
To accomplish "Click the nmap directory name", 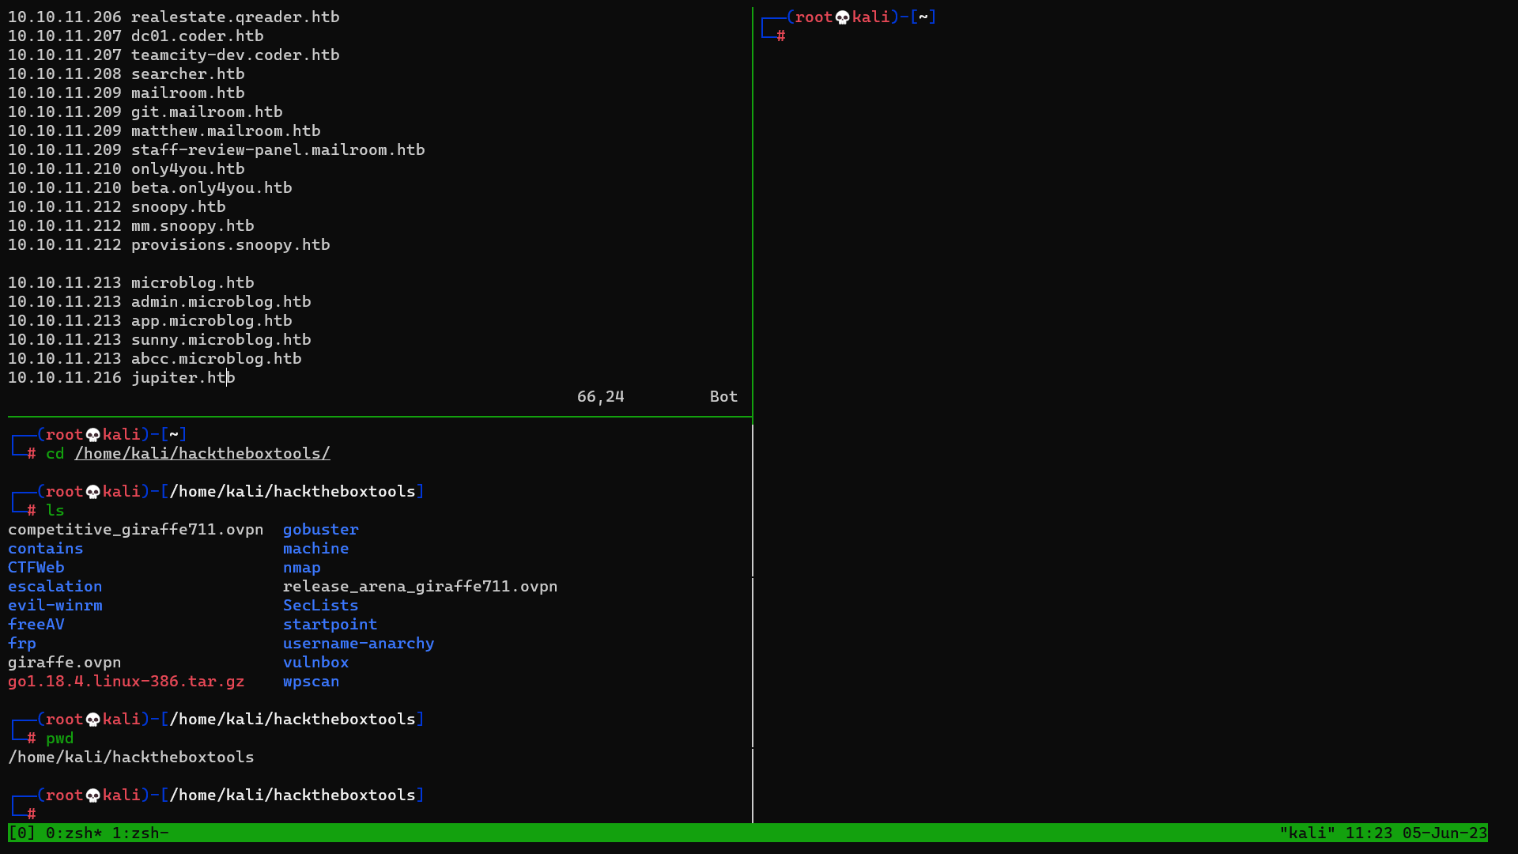I will point(301,567).
